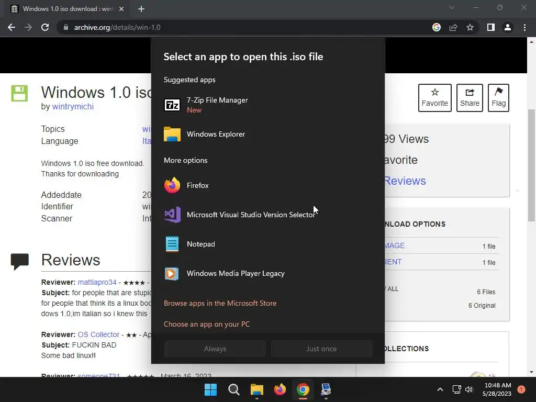Click the scrollbar down arrow
This screenshot has width=536, height=402.
[x=531, y=372]
